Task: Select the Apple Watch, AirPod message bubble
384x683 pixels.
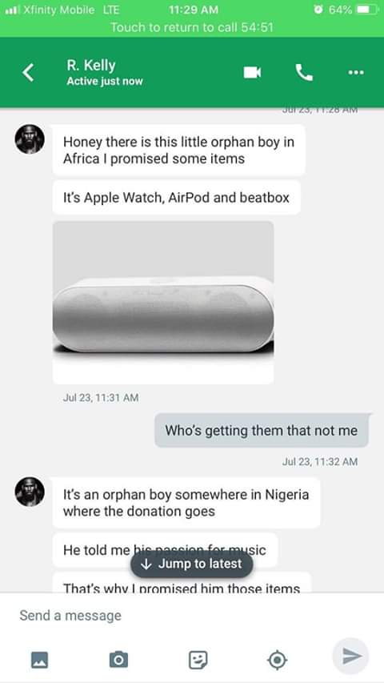Action: click(176, 197)
